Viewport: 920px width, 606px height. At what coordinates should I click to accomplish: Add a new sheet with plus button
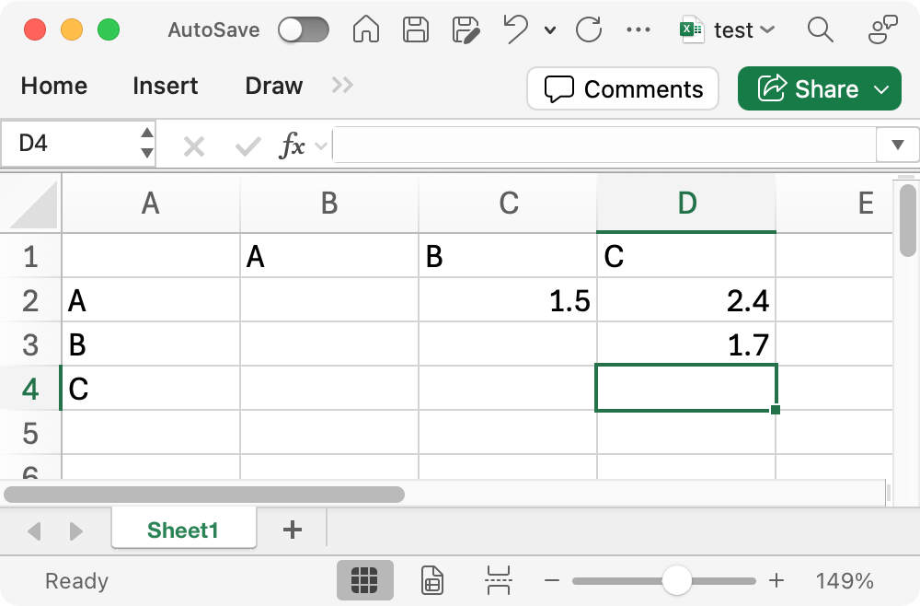click(293, 530)
